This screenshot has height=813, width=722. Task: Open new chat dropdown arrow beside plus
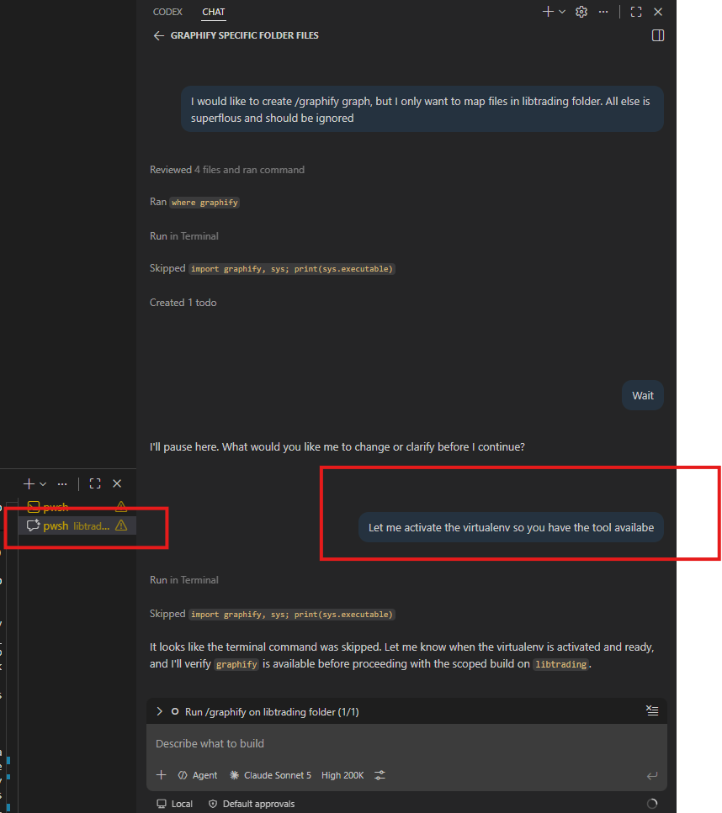click(x=562, y=12)
